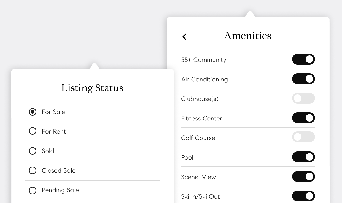Disable the Air Conditioning toggle
The image size is (342, 203).
[303, 79]
